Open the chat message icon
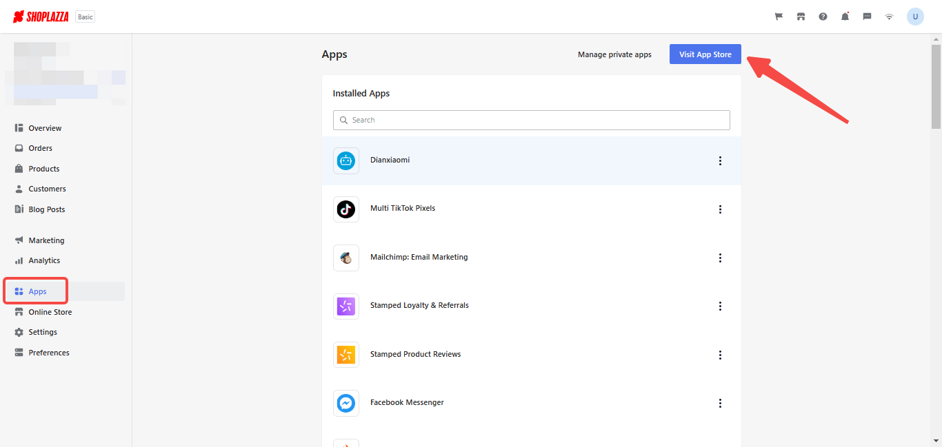 click(x=867, y=17)
